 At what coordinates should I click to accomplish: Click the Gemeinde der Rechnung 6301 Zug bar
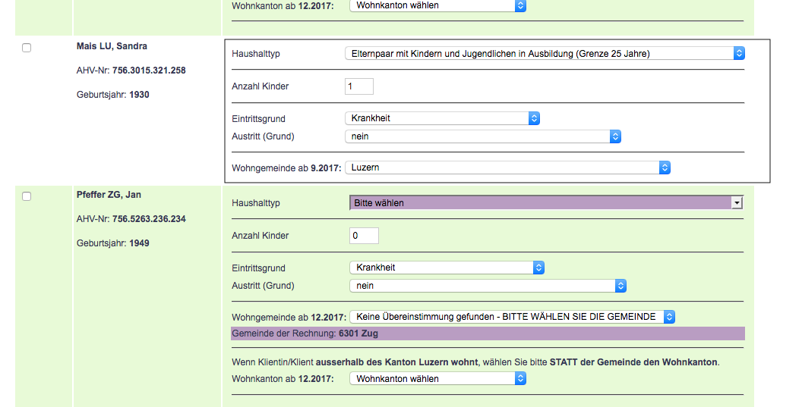click(487, 333)
